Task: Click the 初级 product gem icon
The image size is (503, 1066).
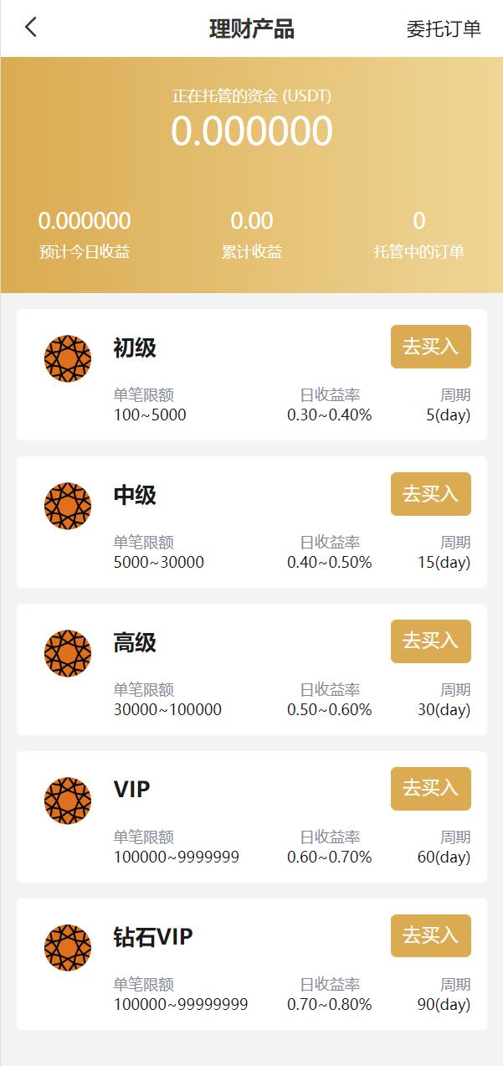Action: point(68,358)
